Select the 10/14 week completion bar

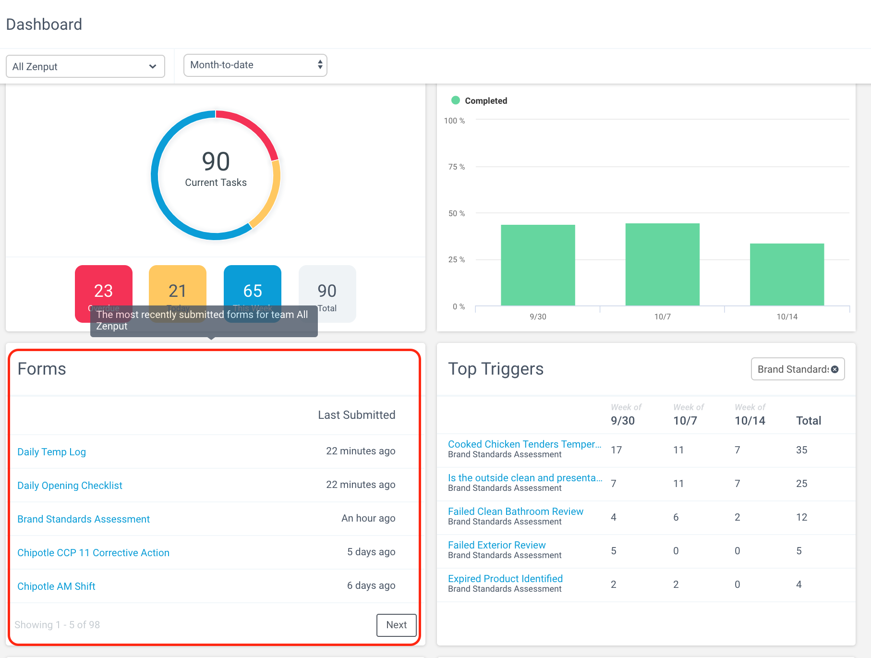[787, 274]
